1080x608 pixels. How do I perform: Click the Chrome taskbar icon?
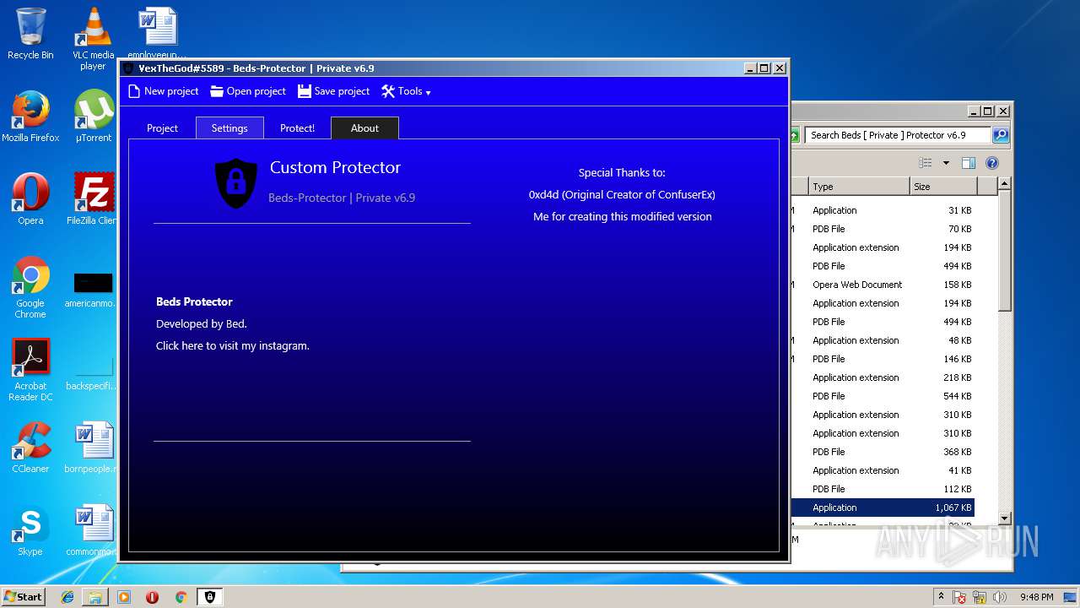click(181, 597)
